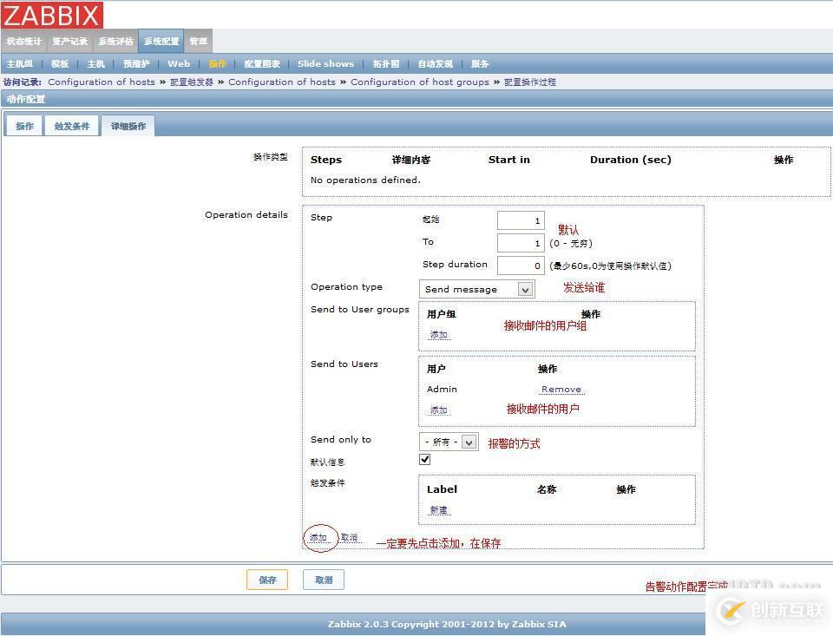The width and height of the screenshot is (833, 636).
Task: Click 添加 under Send to User groups
Action: click(439, 334)
